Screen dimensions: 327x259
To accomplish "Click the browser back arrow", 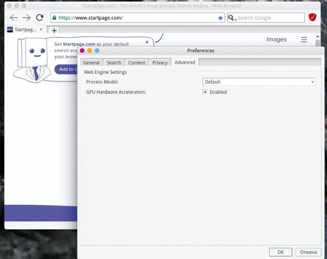I will click(x=14, y=18).
